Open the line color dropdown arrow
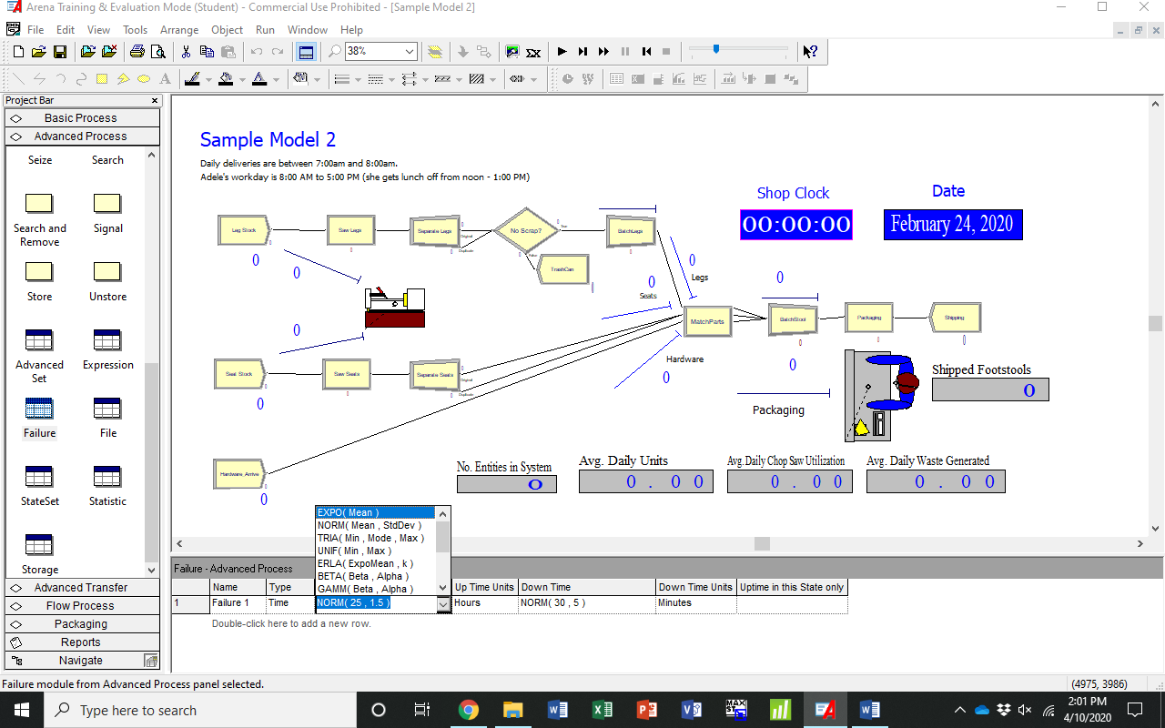This screenshot has width=1165, height=728. (208, 79)
